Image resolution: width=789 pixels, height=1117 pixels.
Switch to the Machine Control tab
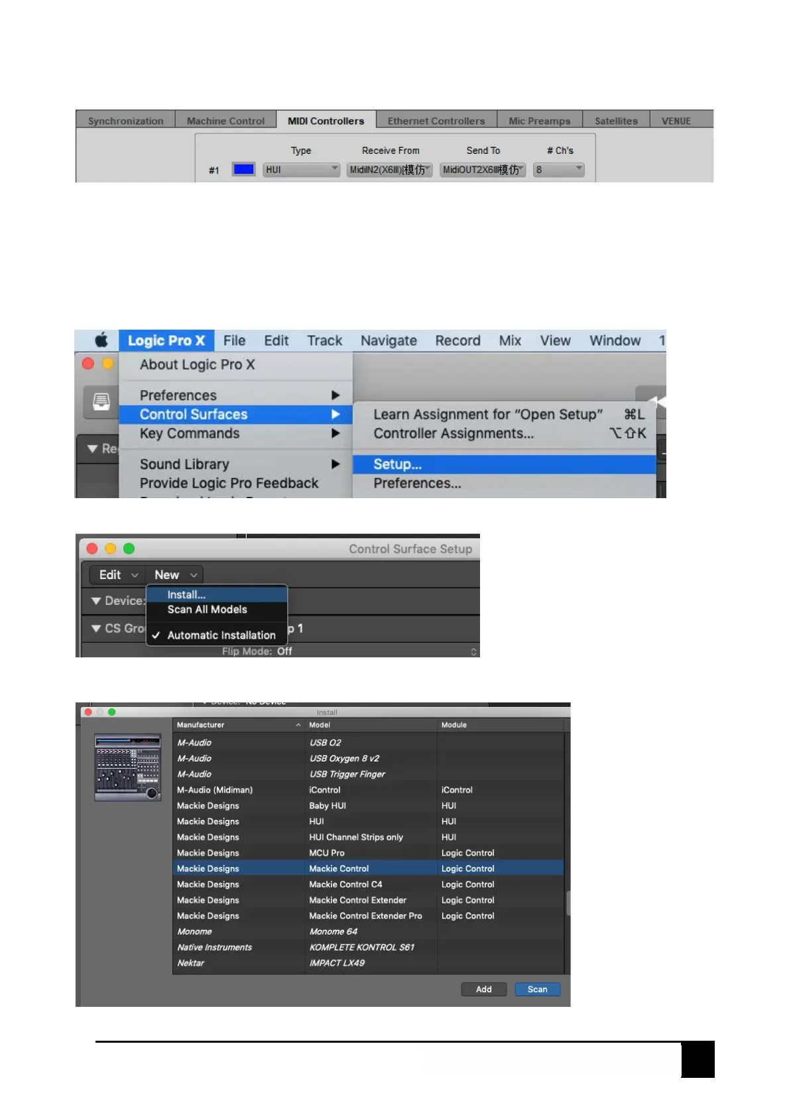click(x=225, y=121)
